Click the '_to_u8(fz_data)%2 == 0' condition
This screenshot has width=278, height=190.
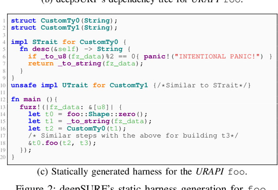(88, 57)
